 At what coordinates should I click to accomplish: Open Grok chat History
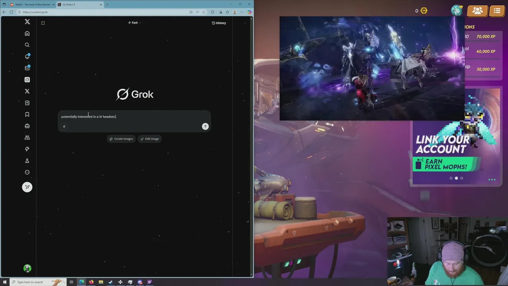(219, 23)
